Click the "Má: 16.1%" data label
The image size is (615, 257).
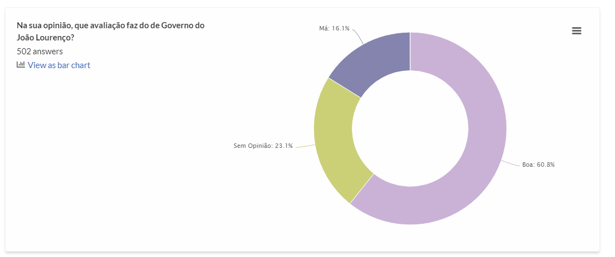[334, 28]
